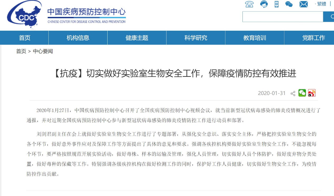334x196 pixels.
Task: Navigate to the 党群工作 section
Action: tap(313, 38)
